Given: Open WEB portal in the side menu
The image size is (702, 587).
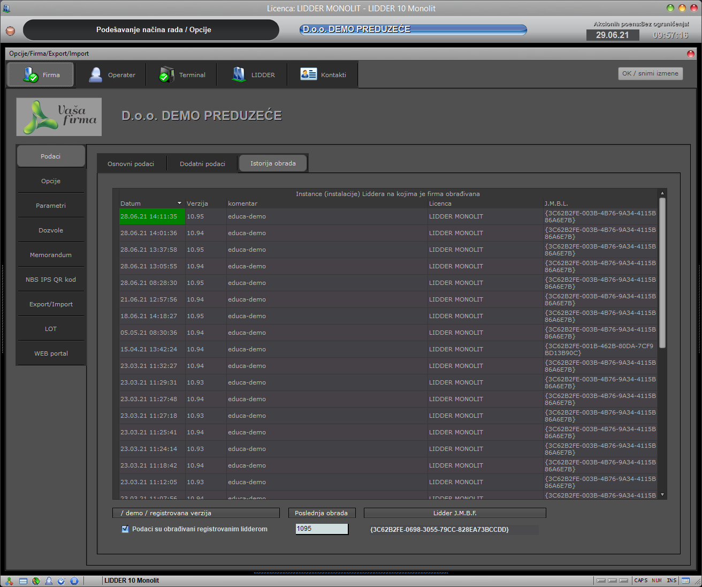Looking at the screenshot, I should tap(51, 353).
